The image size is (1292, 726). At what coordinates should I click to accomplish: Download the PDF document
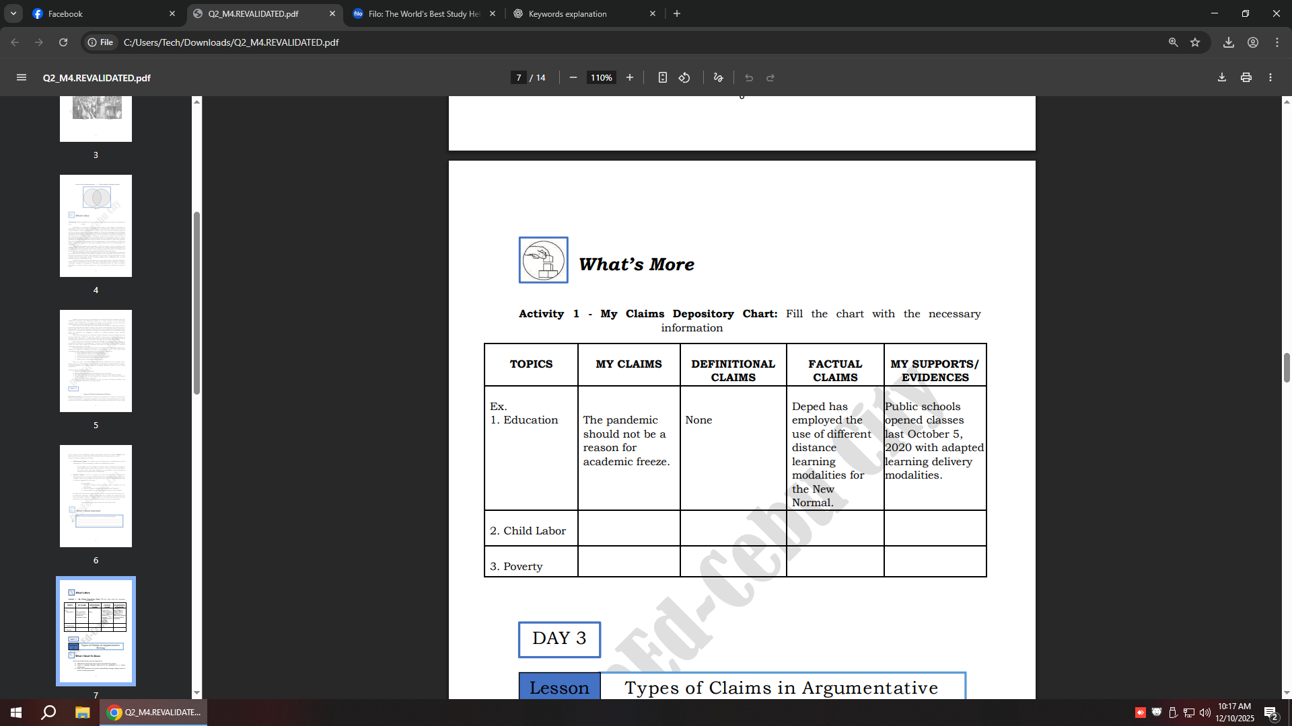click(x=1221, y=77)
